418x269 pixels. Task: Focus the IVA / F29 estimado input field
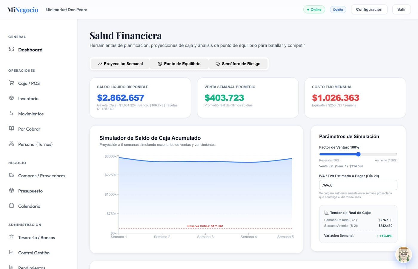point(358,185)
